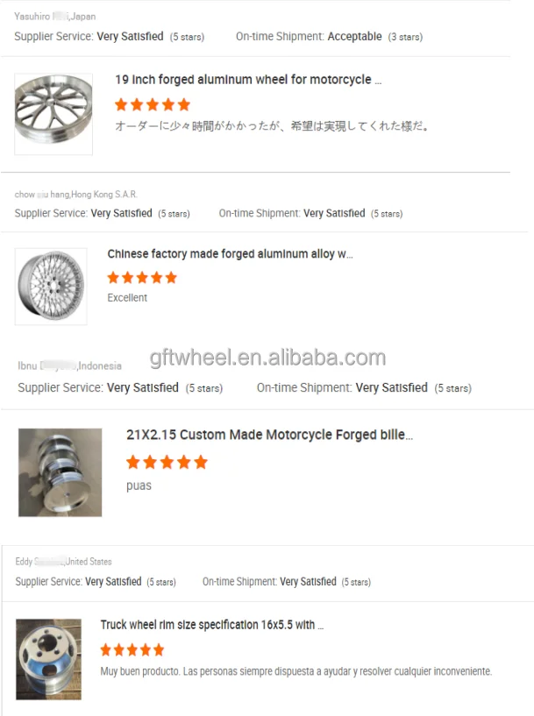Open the forged aluminum alloy wheel thumbnail

coord(51,287)
